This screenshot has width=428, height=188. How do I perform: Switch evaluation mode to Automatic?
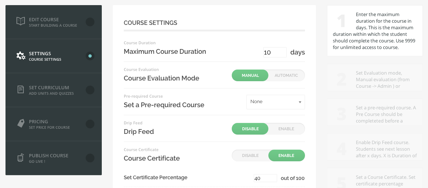click(x=286, y=75)
